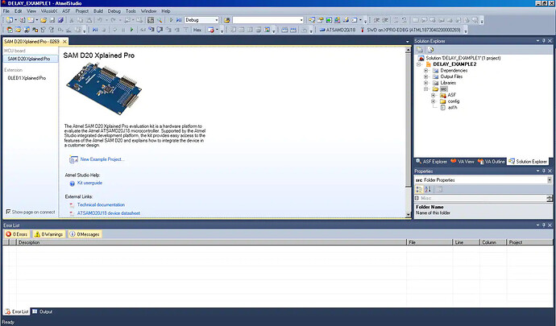Toggle the 0 Messages filter
Image resolution: width=556 pixels, height=326 pixels.
coord(85,234)
